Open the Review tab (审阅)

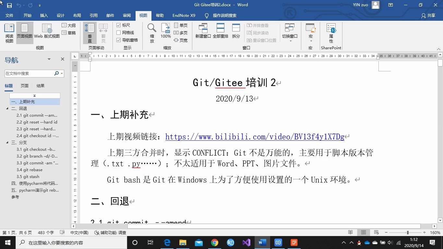[x=127, y=15]
